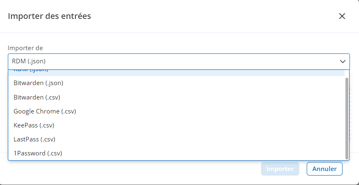Click the RDM (.json) combo box field
This screenshot has width=359, height=185.
tap(173, 61)
